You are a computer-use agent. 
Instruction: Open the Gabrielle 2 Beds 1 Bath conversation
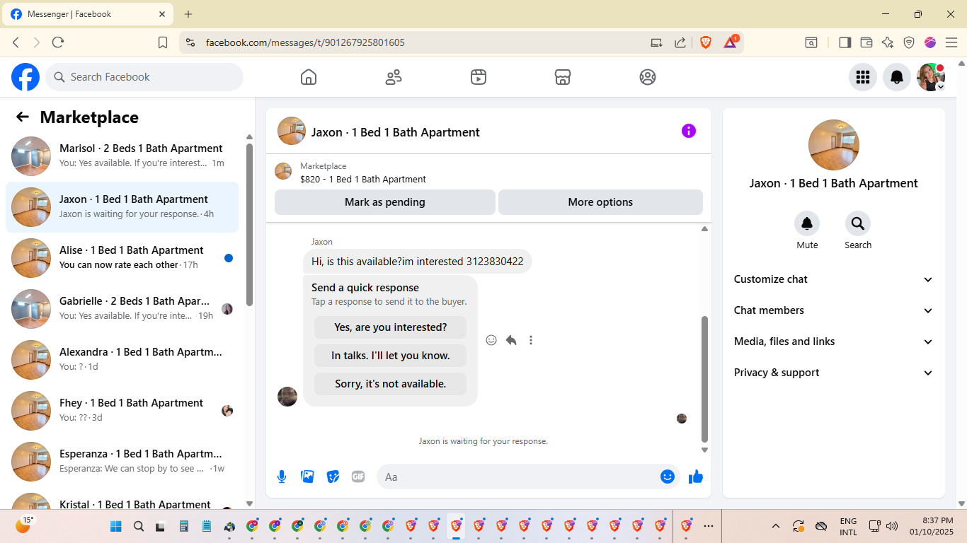point(122,309)
